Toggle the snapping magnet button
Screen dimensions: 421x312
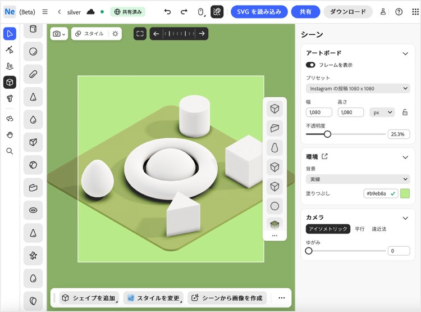217,12
